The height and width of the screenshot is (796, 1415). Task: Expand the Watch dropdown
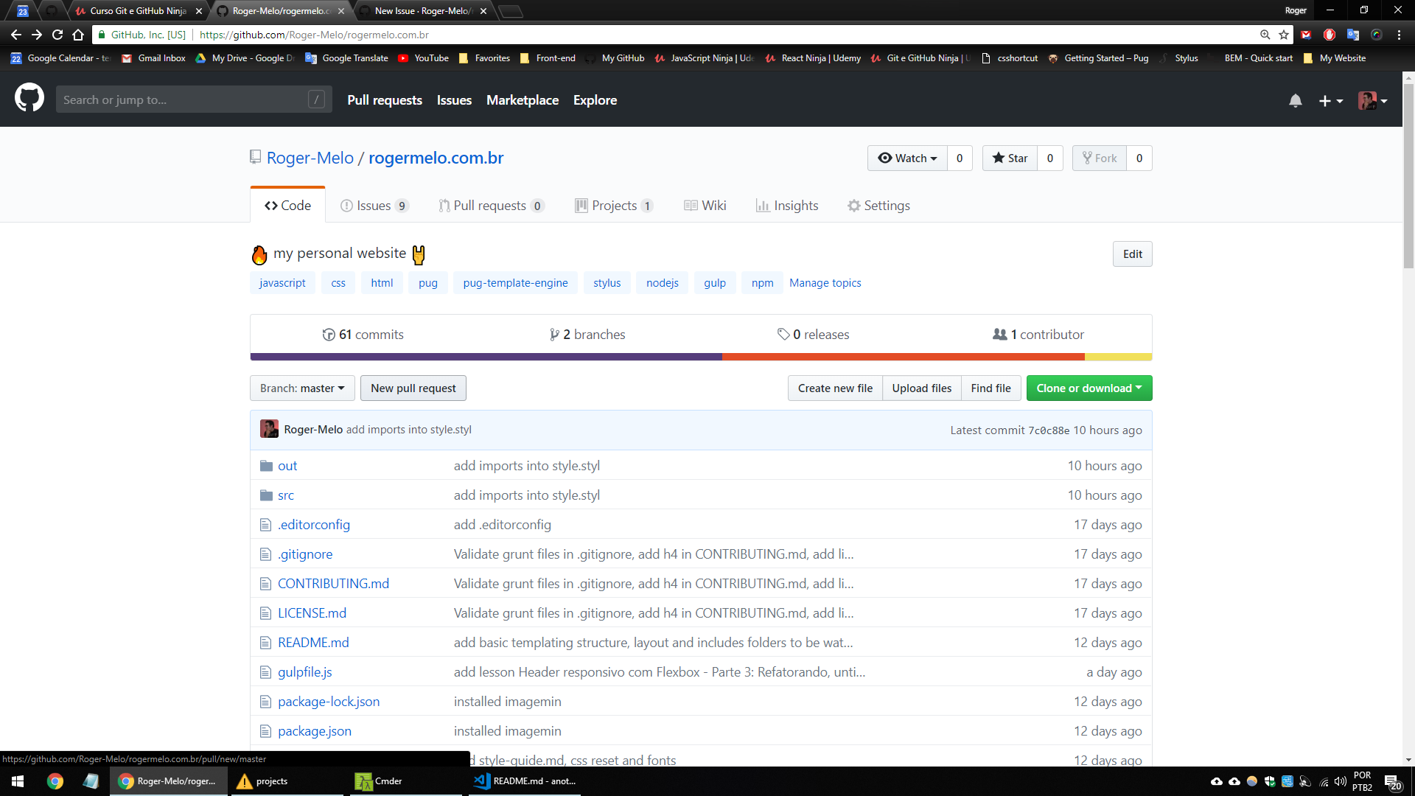[x=907, y=158]
